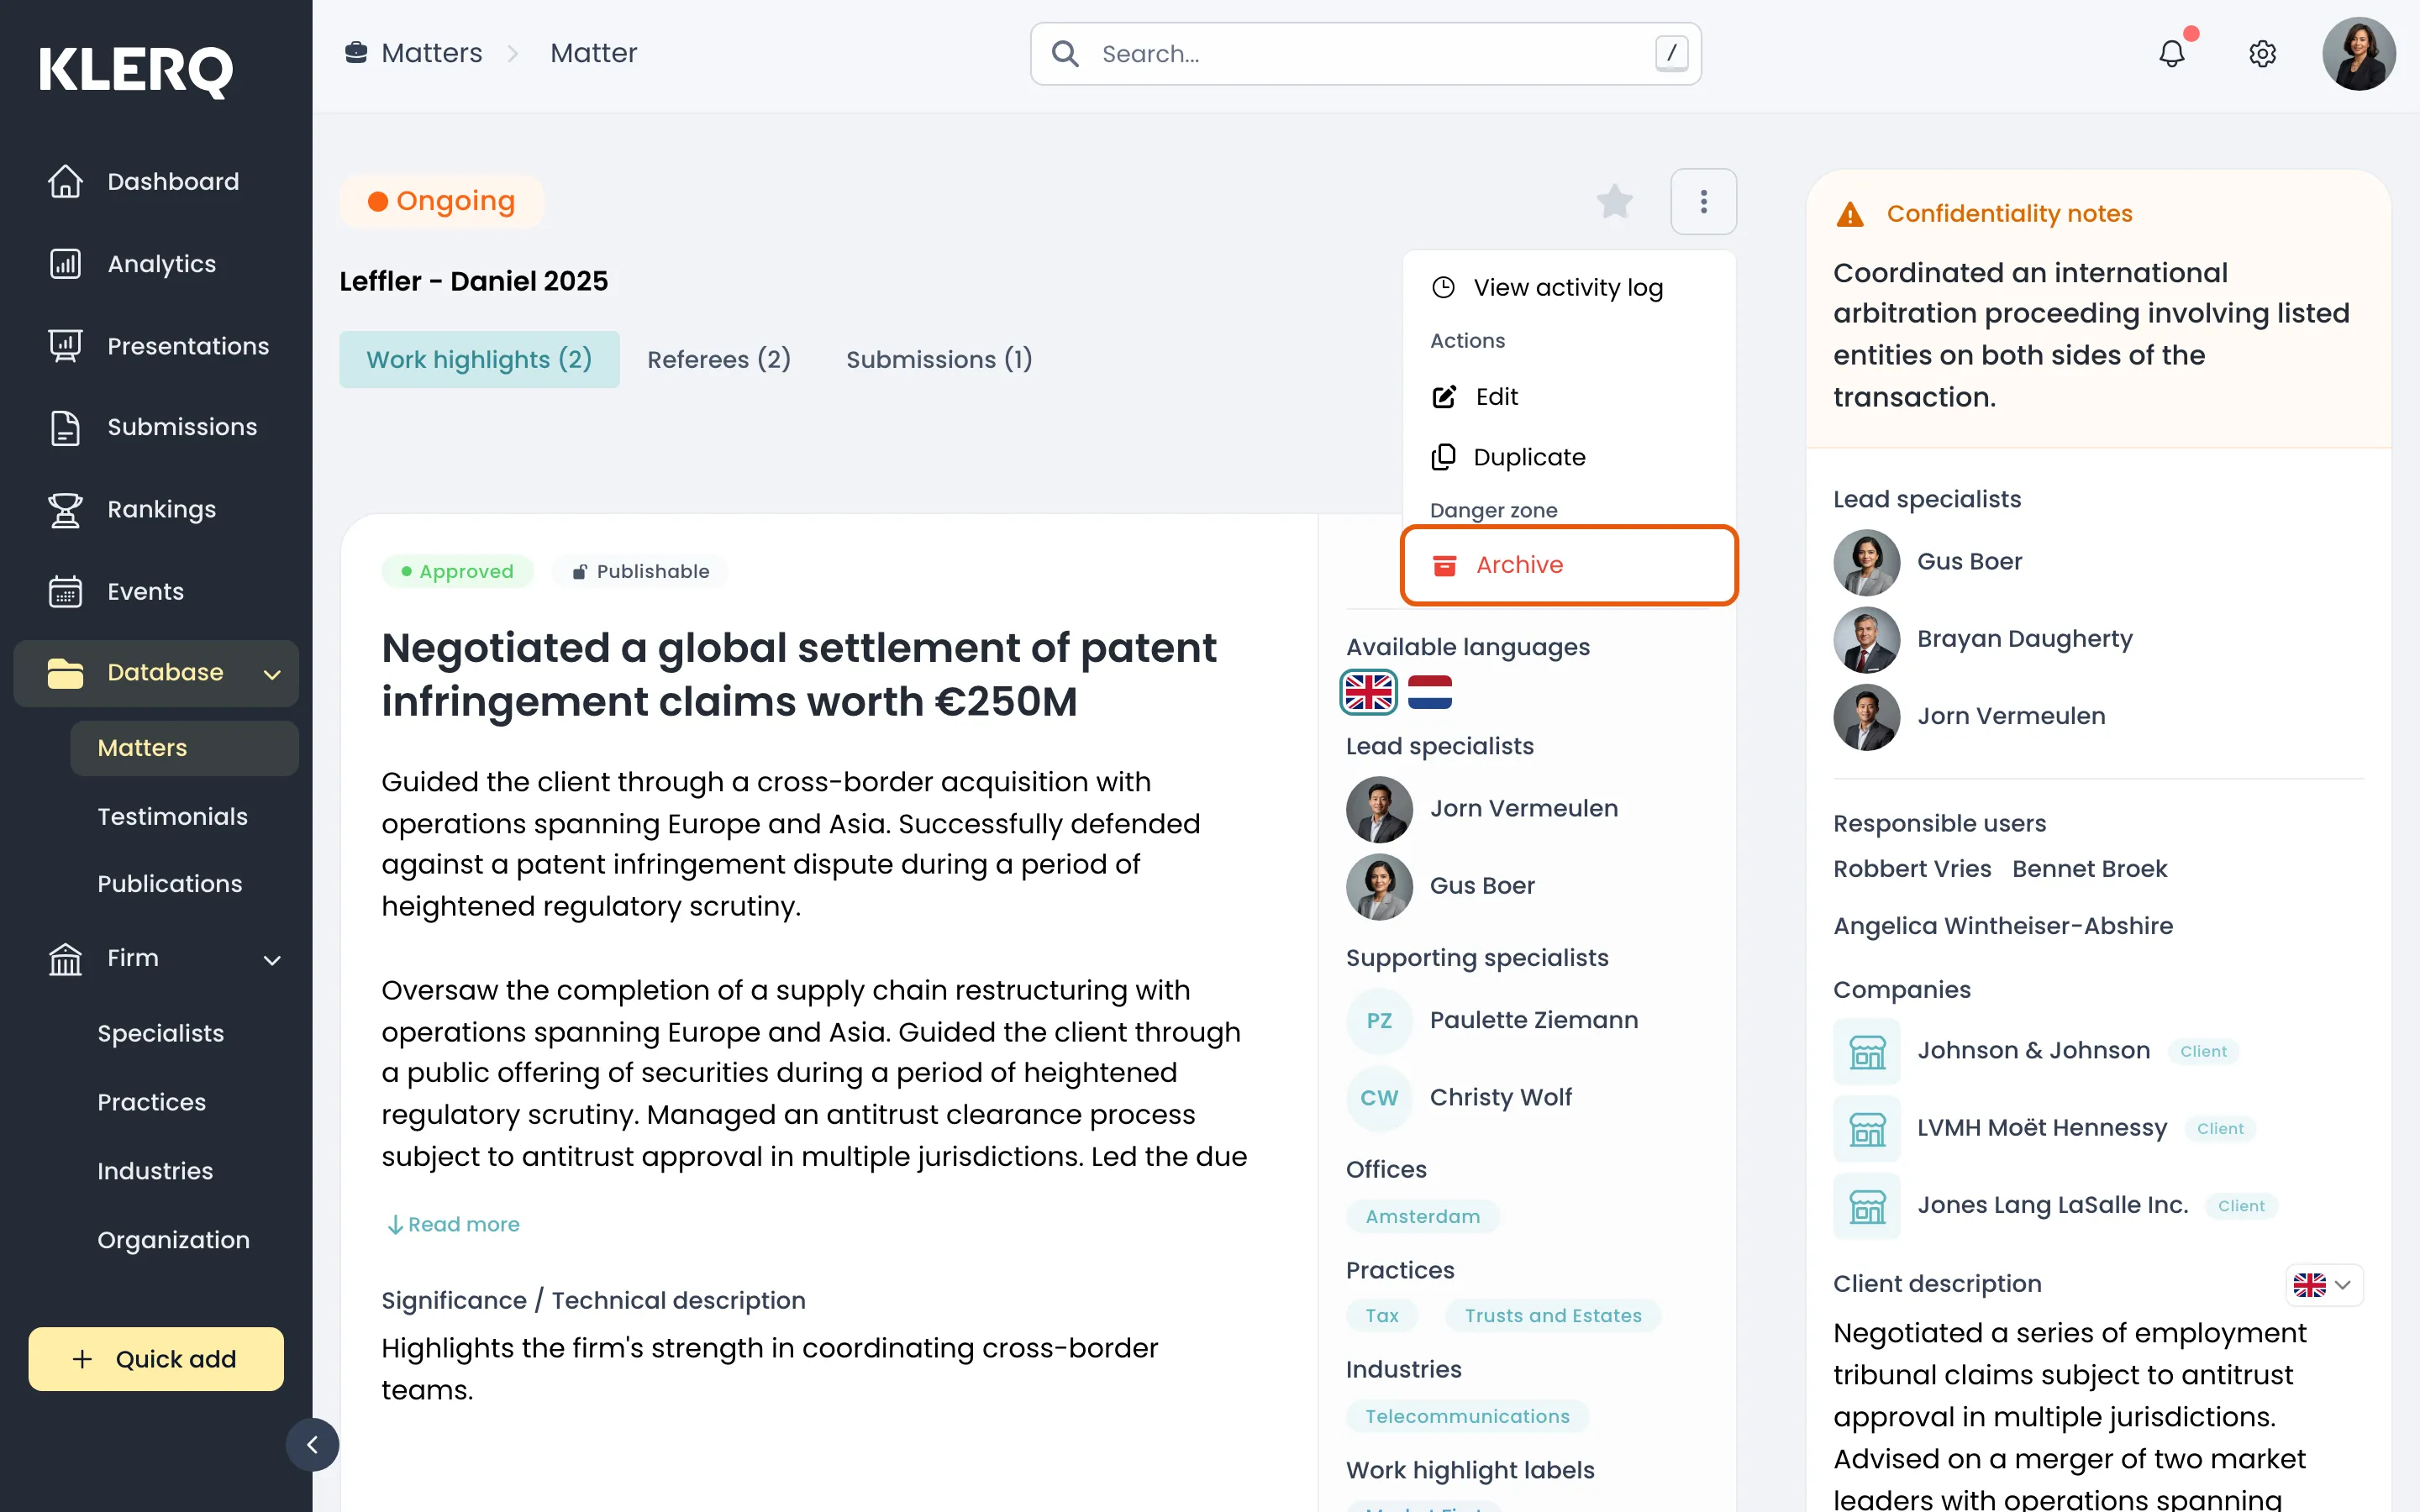This screenshot has width=2420, height=1512.
Task: Open the Dashboard home icon
Action: tap(65, 181)
